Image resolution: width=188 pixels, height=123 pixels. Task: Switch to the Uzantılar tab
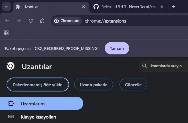click(x=51, y=7)
